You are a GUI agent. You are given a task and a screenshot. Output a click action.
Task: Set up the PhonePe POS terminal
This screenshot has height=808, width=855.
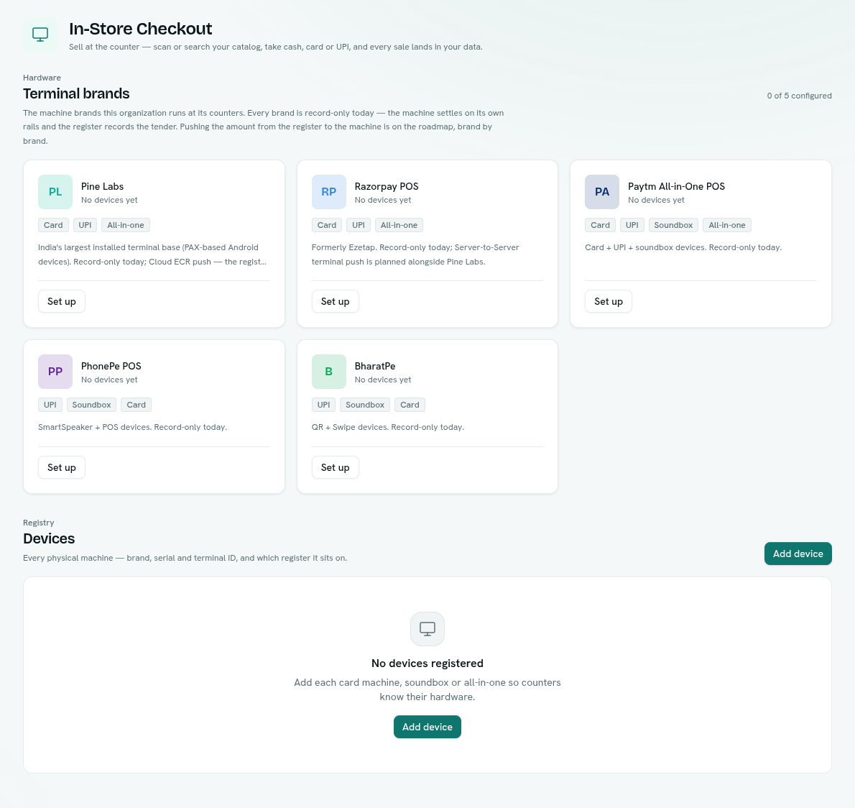pos(62,467)
